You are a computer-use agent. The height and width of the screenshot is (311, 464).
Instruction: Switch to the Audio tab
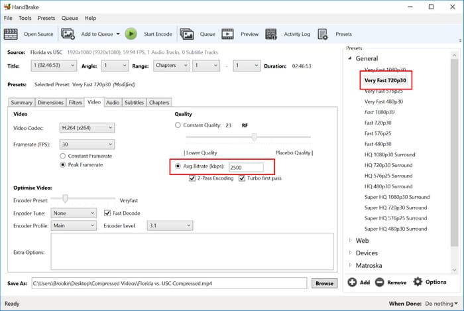113,103
